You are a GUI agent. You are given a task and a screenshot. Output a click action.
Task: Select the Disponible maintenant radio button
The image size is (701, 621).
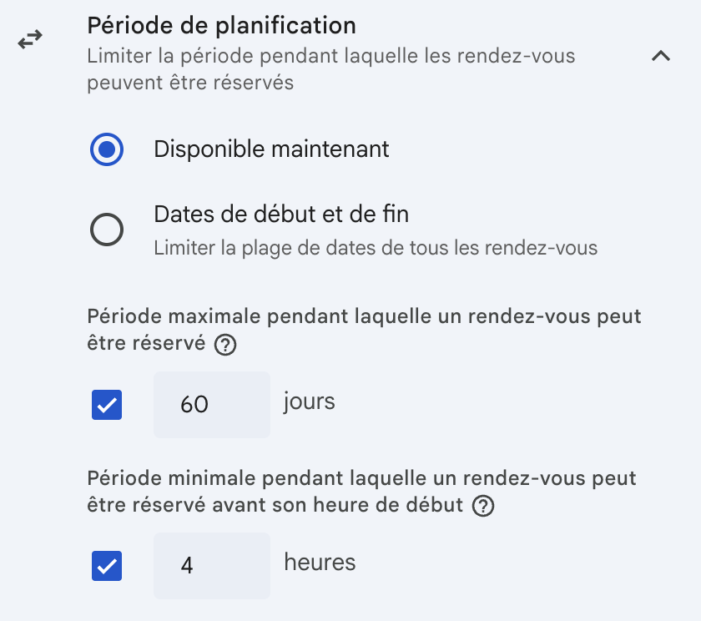[x=107, y=150]
